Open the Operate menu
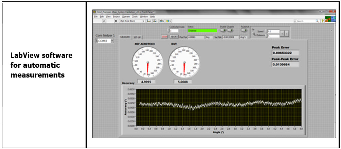Viewport: 341px width, 149px height. 126,17
